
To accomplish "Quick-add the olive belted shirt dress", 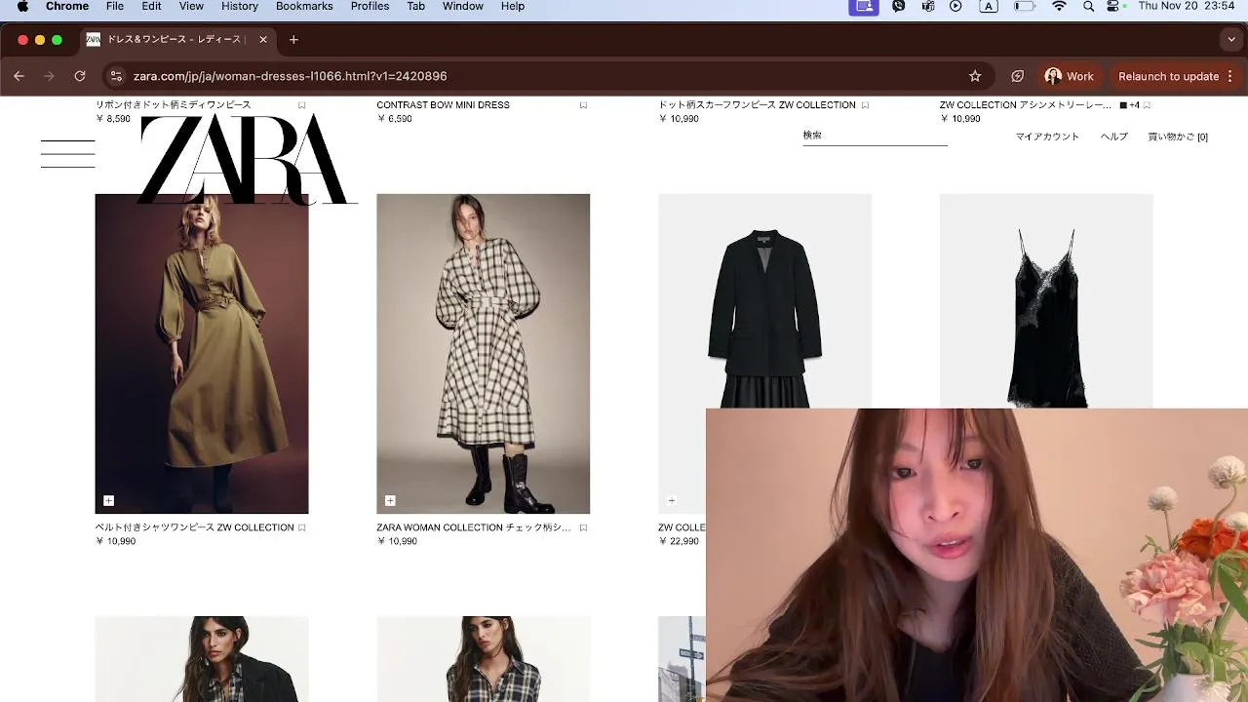I will pyautogui.click(x=108, y=500).
